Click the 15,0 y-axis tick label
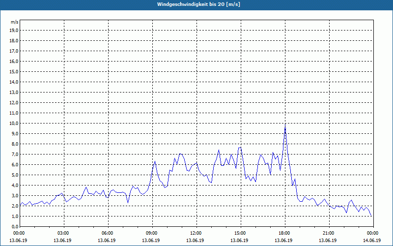The image size is (393, 246). pos(14,71)
